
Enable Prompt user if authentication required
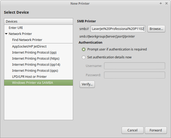(84, 49)
